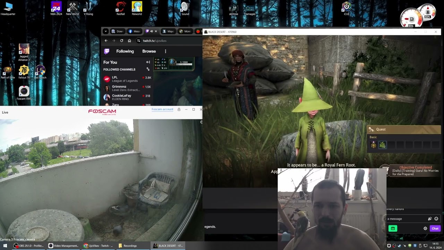Screen dimensions: 444x250
Task: Switch to UjoVikes Twitch Chrome taskbar window
Action: (98, 246)
